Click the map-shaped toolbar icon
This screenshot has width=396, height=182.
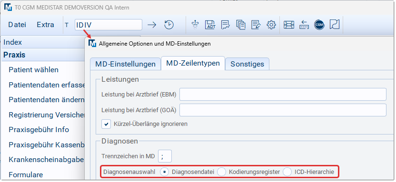(335, 25)
